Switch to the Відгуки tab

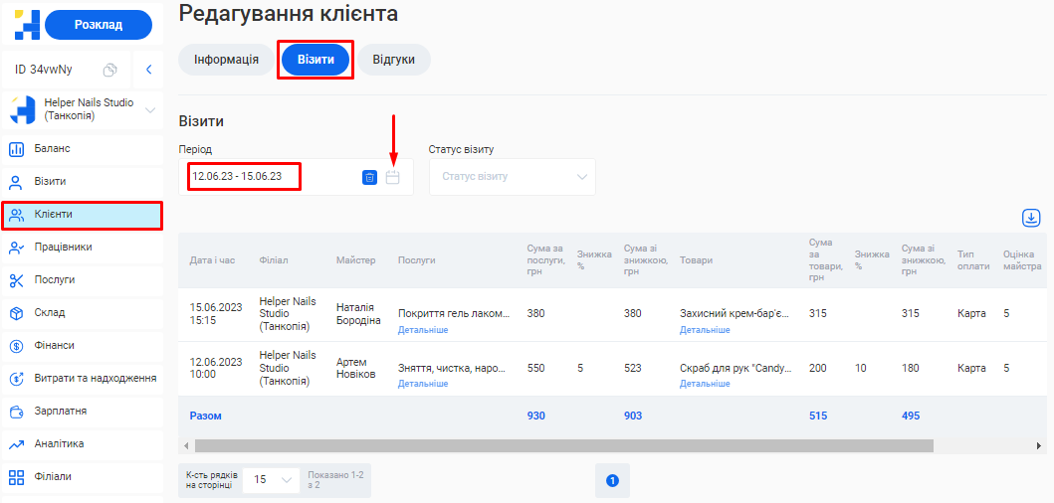tap(393, 60)
